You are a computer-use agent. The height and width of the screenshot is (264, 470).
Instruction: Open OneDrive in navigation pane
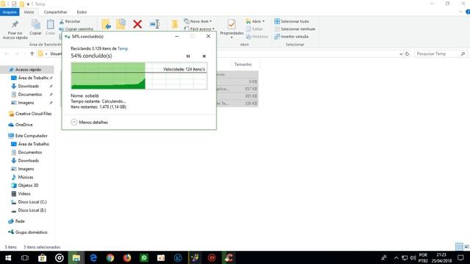[x=21, y=125]
